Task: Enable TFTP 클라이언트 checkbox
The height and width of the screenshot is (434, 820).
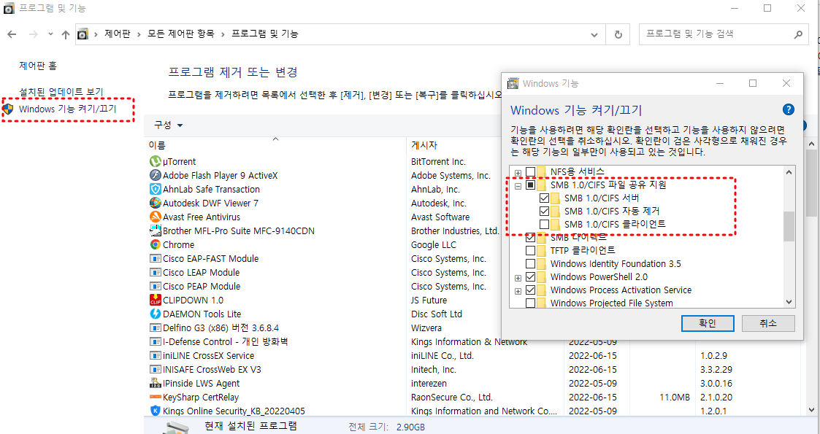Action: click(x=530, y=251)
